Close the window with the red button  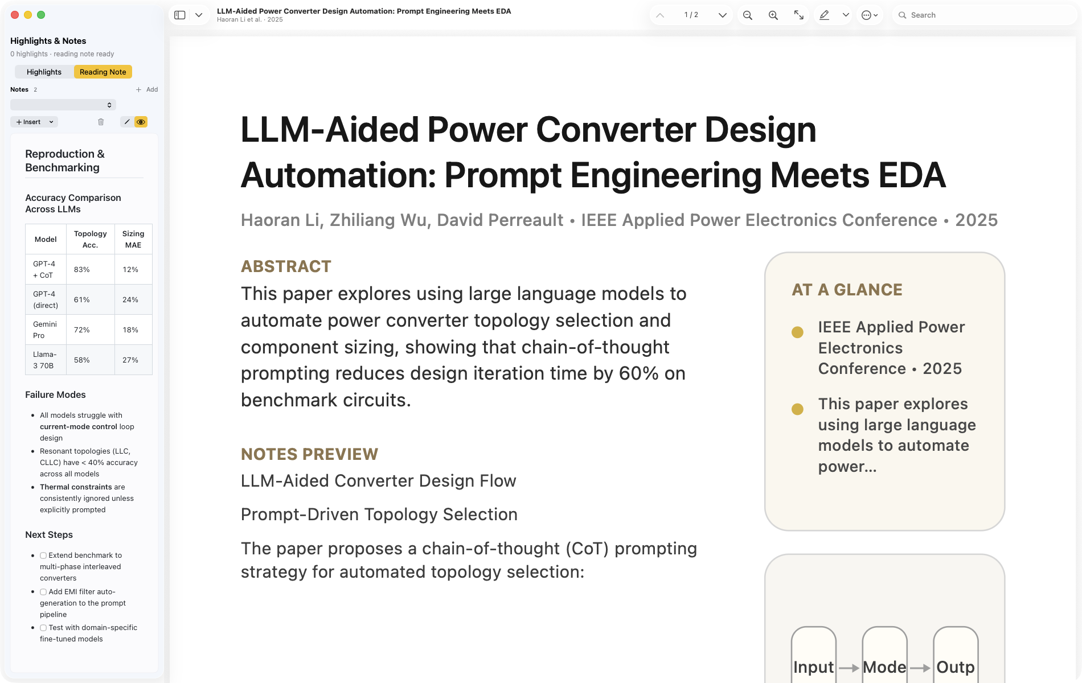(15, 15)
